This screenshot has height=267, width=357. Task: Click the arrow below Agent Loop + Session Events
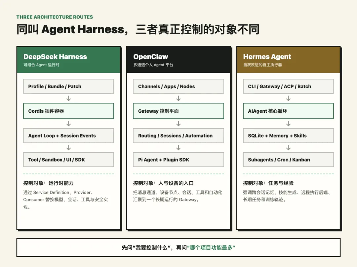click(x=68, y=148)
